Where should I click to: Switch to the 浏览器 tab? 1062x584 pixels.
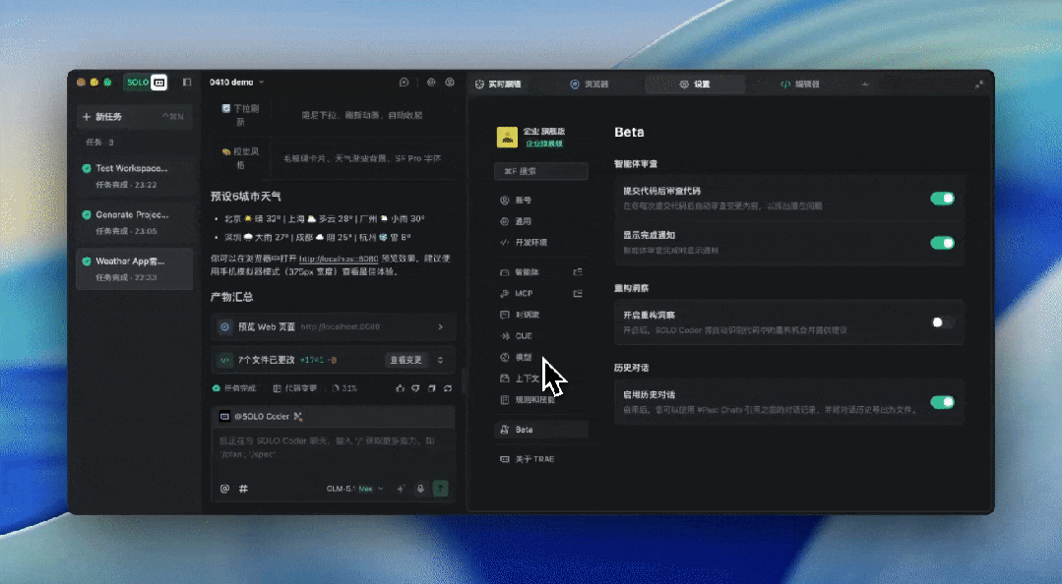pos(589,84)
